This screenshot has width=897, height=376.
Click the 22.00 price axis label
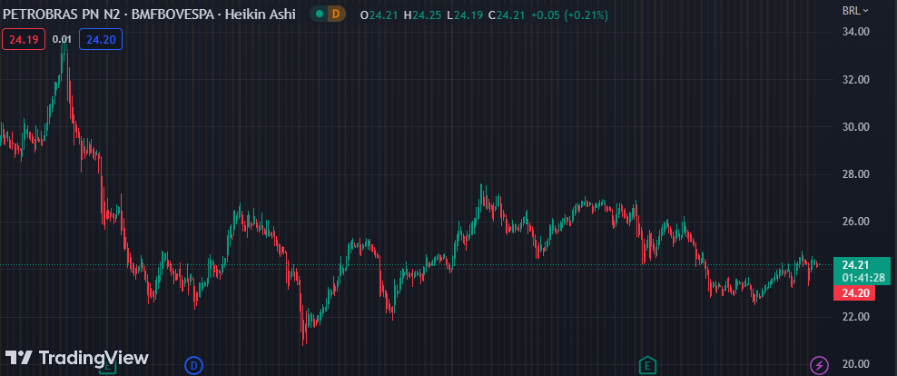click(856, 316)
